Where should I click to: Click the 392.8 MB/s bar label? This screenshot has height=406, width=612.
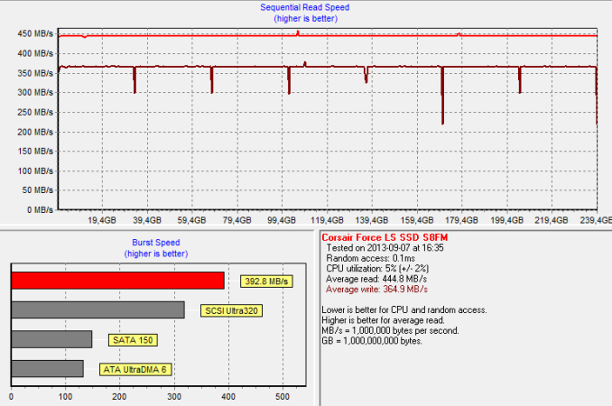pyautogui.click(x=266, y=281)
